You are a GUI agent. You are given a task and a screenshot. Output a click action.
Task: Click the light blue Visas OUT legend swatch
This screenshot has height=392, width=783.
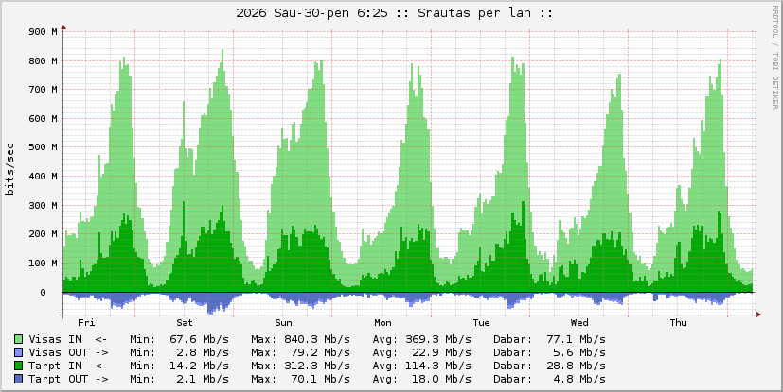19,352
